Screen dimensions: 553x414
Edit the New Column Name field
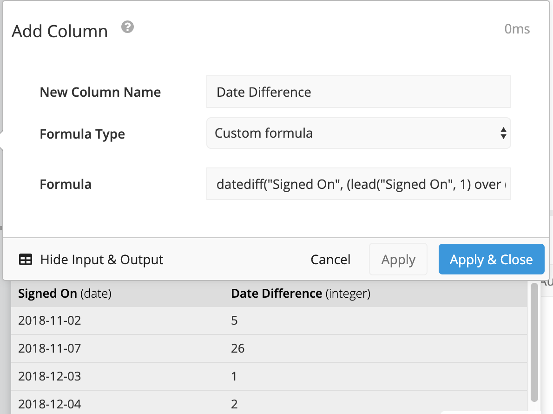(358, 92)
